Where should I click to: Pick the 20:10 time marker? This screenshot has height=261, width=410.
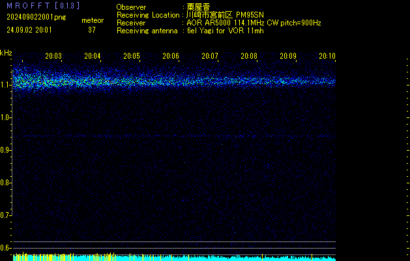point(327,56)
